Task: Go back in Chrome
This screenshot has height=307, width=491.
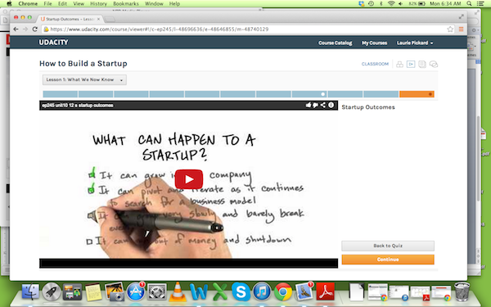Action: point(16,29)
